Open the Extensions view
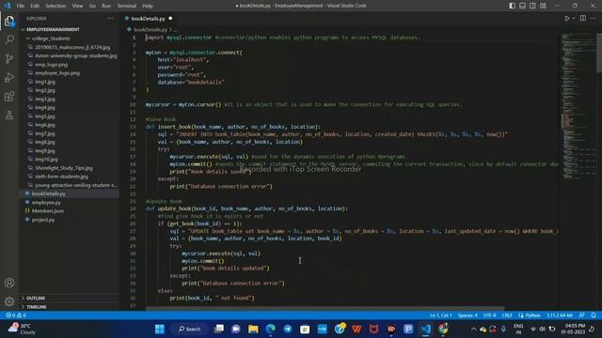The height and width of the screenshot is (338, 602). (9, 96)
